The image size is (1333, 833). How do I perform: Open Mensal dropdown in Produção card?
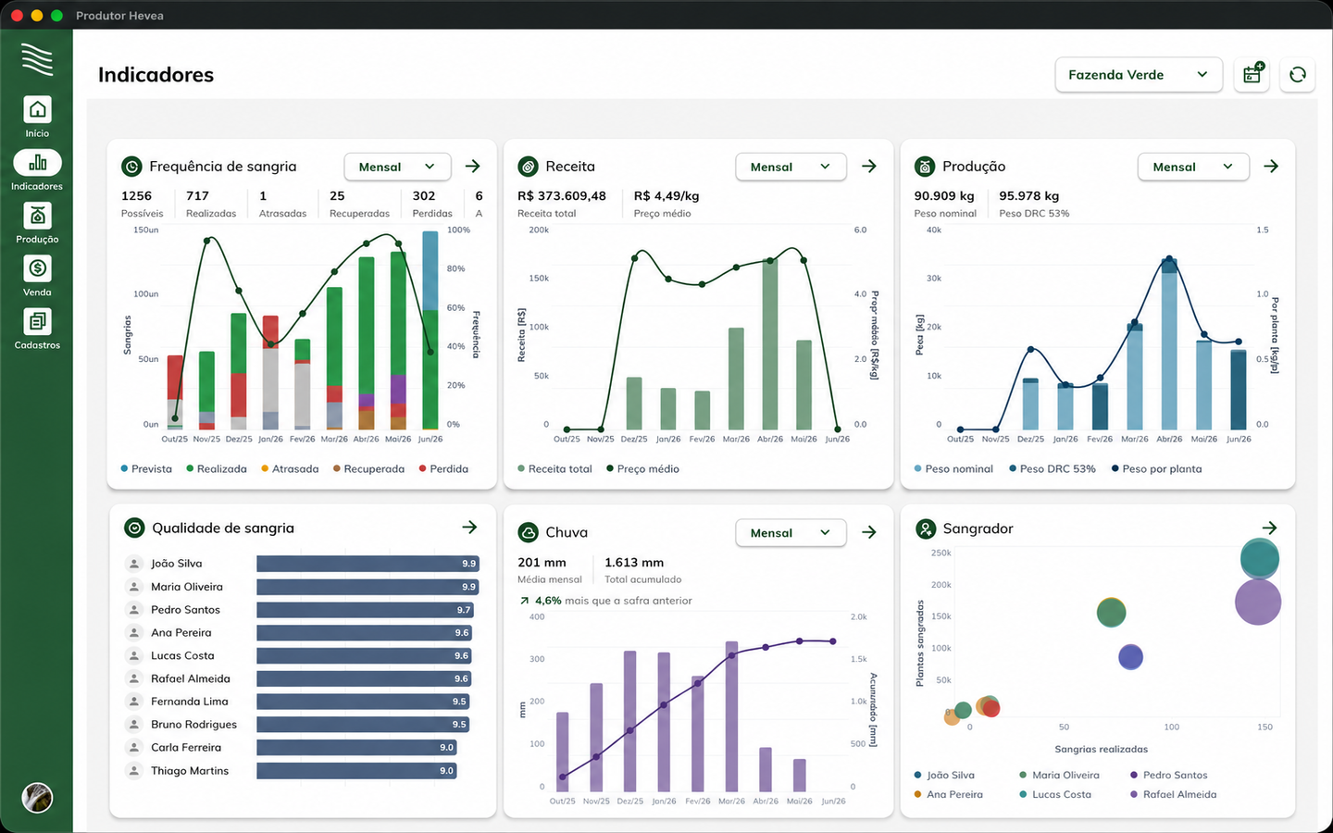click(1193, 167)
